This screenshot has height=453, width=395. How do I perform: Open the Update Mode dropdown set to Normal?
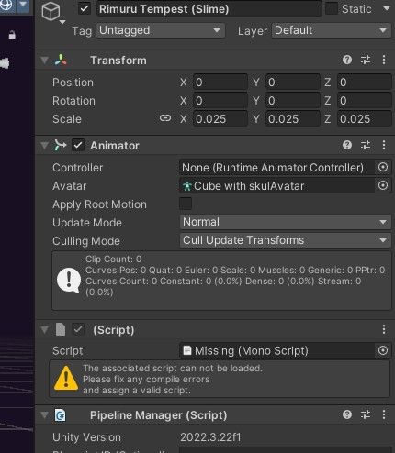(x=286, y=222)
